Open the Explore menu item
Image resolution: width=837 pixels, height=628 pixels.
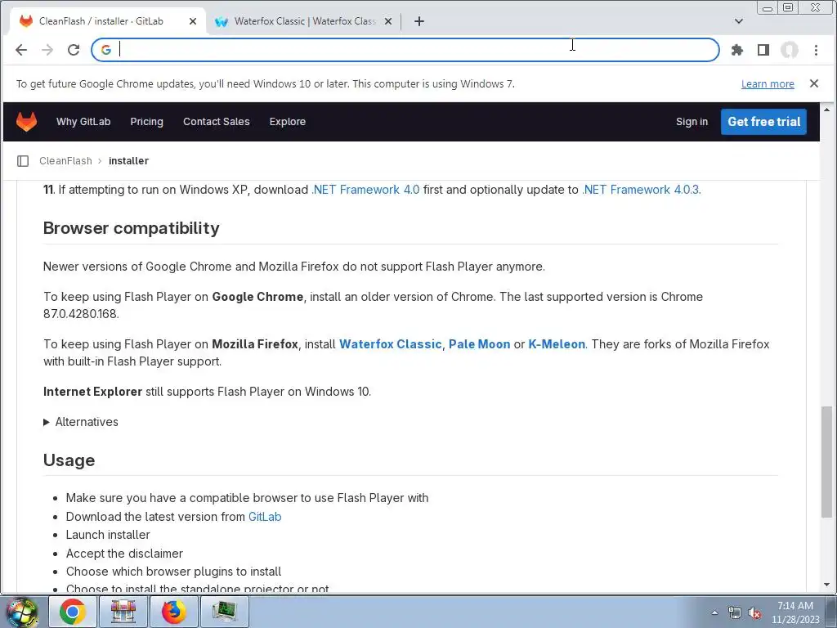point(287,122)
